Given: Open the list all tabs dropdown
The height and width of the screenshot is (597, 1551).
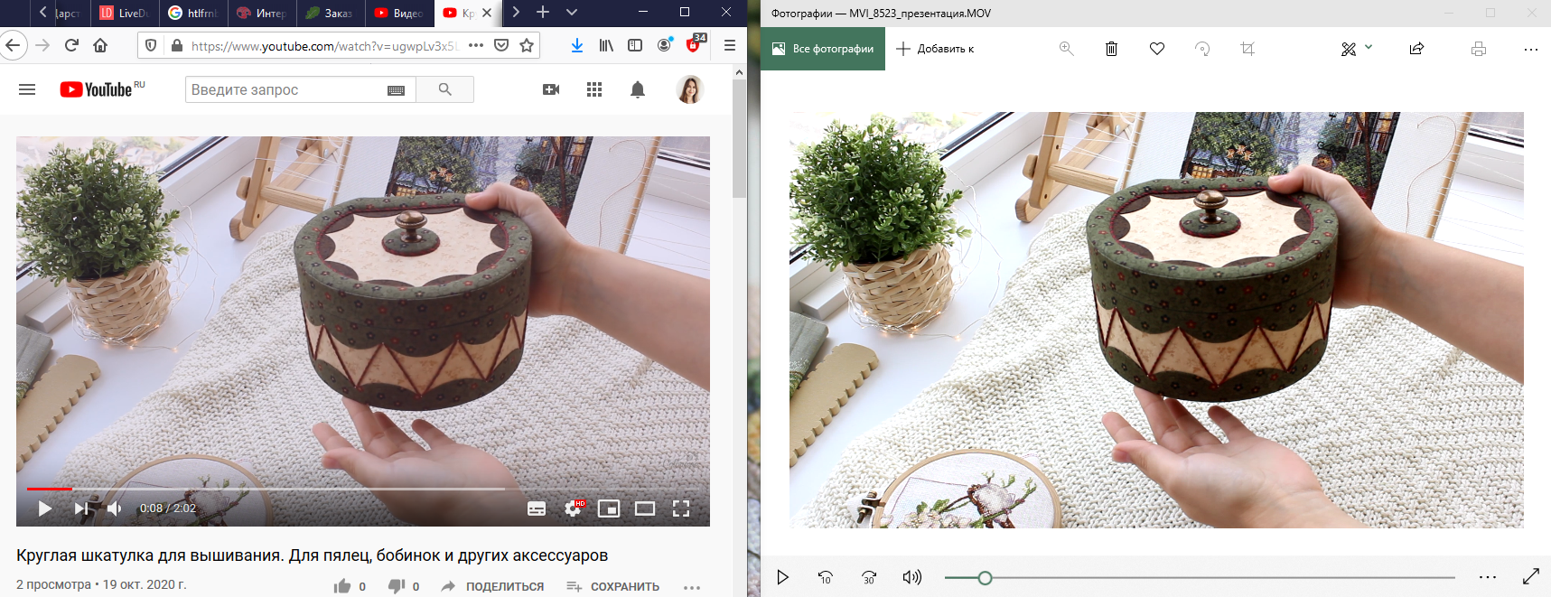Looking at the screenshot, I should pos(571,13).
